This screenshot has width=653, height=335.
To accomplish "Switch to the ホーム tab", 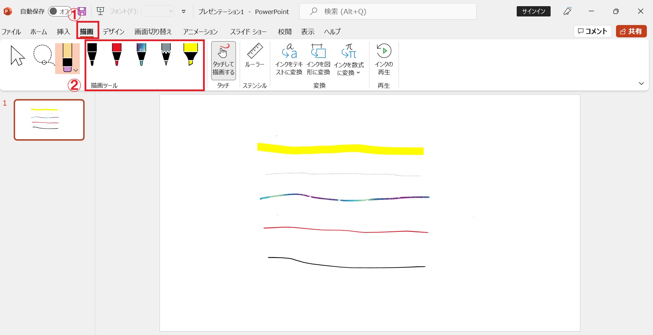I will point(39,32).
